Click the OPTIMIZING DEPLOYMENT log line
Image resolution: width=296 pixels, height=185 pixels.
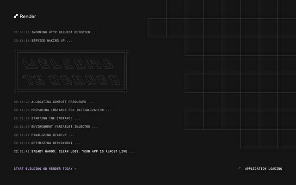[47, 143]
